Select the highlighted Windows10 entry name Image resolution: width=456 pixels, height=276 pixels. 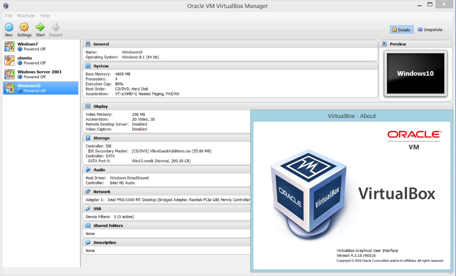(x=29, y=85)
